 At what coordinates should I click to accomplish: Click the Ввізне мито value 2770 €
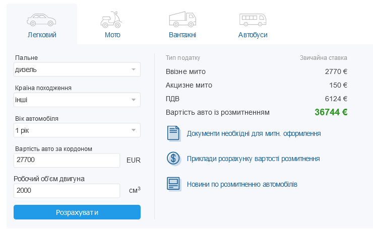[x=336, y=71]
